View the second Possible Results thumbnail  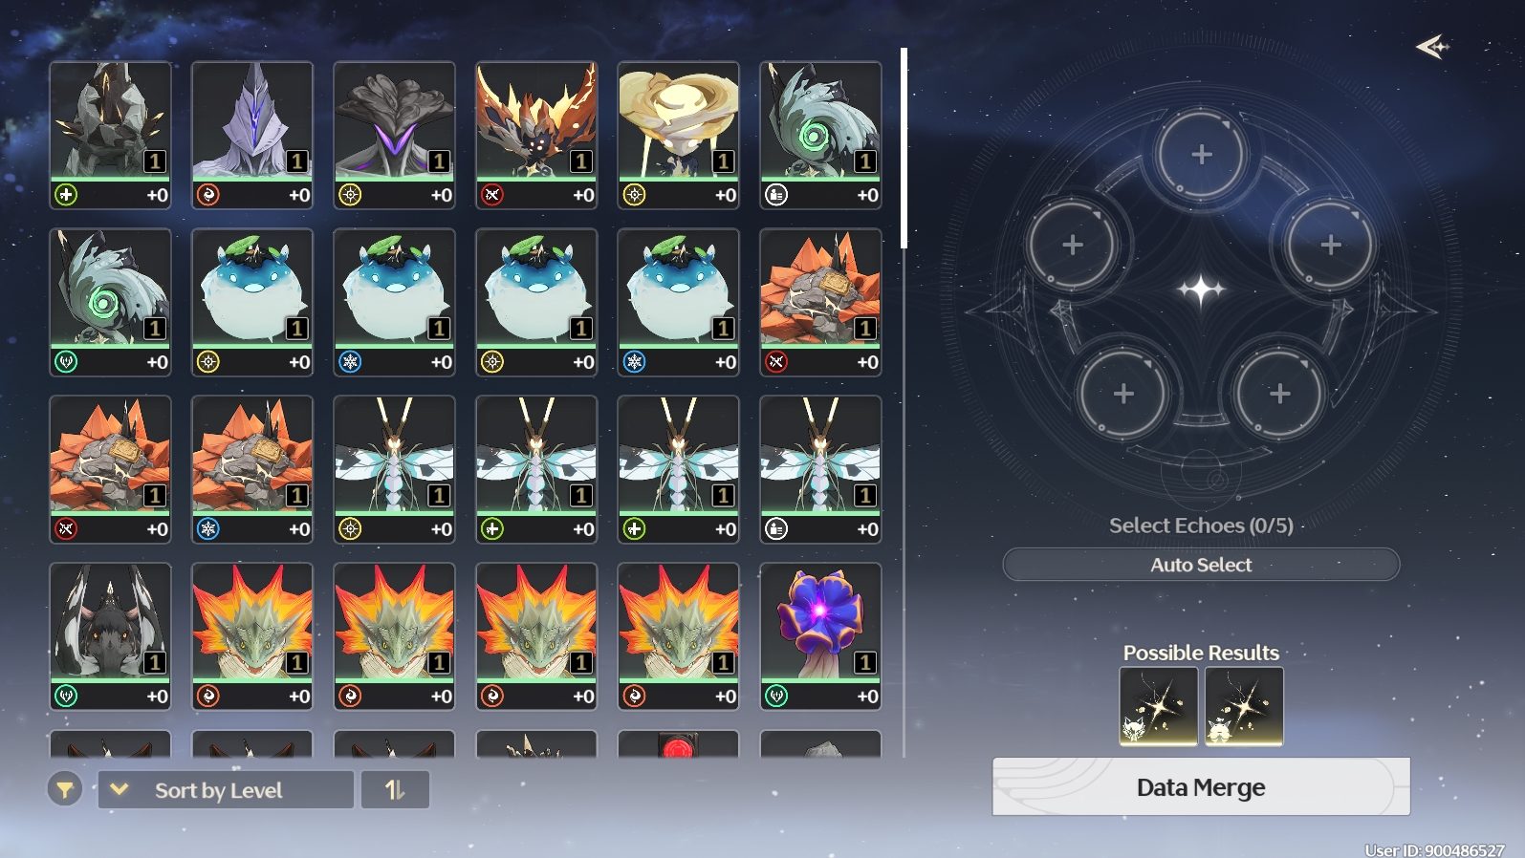click(1244, 706)
